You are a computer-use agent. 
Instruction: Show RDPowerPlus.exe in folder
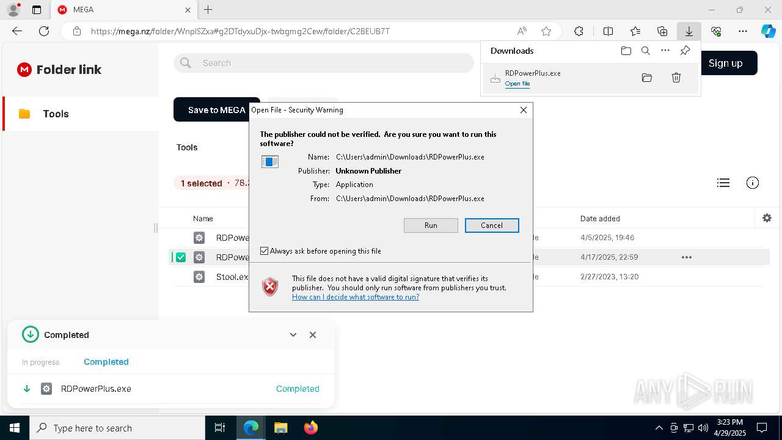point(647,78)
